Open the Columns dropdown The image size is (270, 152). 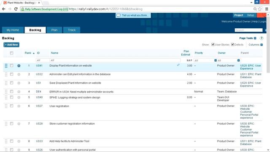[x=256, y=45]
